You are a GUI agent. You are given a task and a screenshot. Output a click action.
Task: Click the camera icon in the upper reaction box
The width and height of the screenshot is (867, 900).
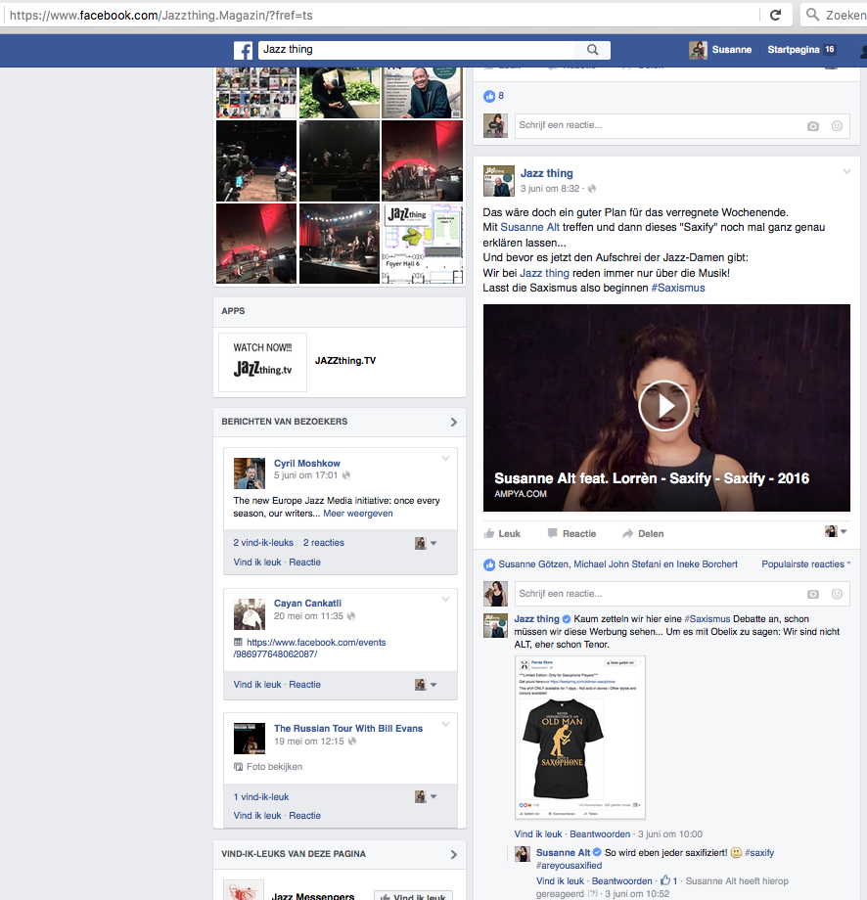point(812,126)
